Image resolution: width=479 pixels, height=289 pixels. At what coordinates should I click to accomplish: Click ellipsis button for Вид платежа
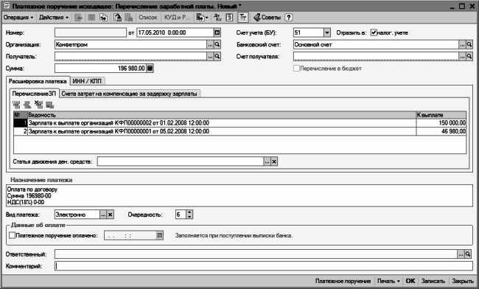[x=103, y=215]
